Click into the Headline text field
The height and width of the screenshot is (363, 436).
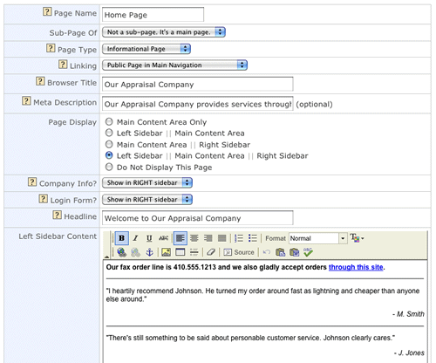tap(198, 218)
